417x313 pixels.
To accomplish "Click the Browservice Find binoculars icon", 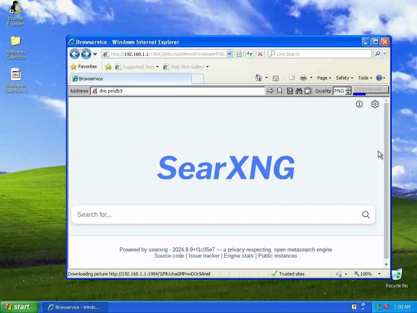I will coord(298,91).
